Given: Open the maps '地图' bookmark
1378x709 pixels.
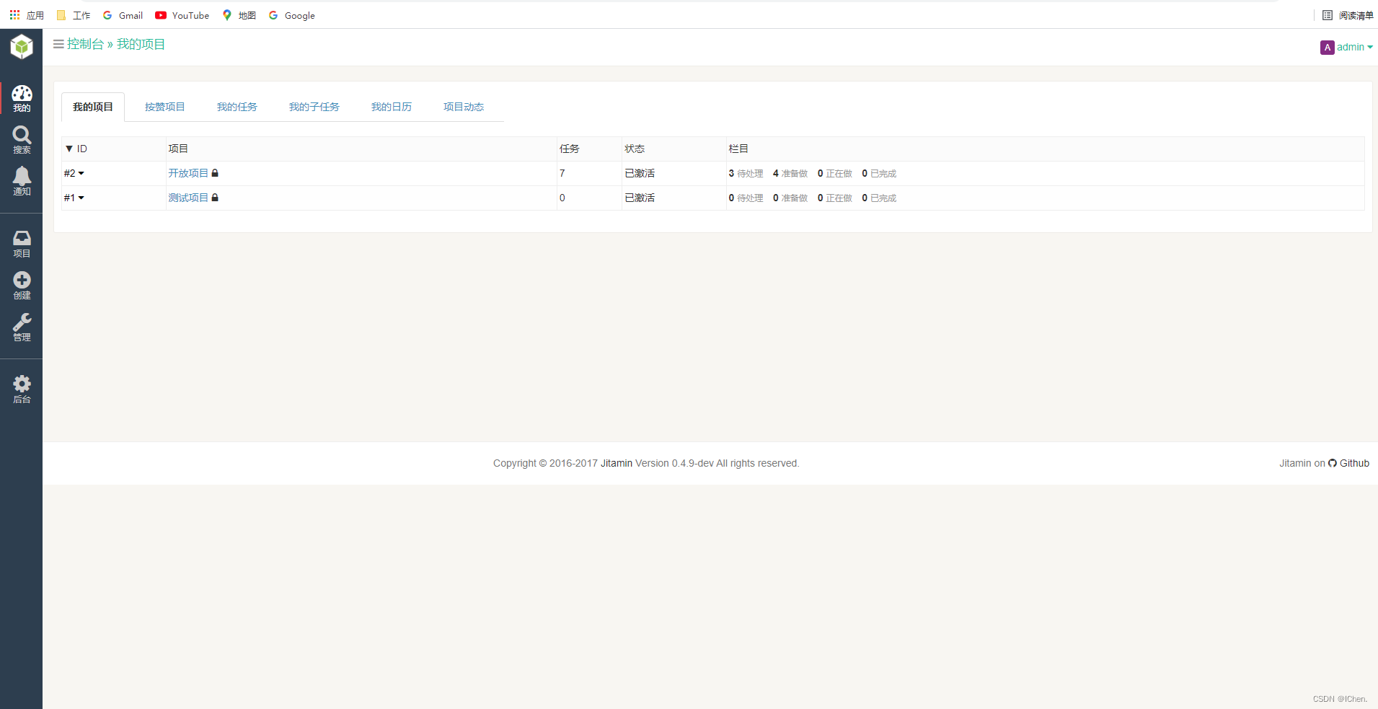Looking at the screenshot, I should [239, 15].
